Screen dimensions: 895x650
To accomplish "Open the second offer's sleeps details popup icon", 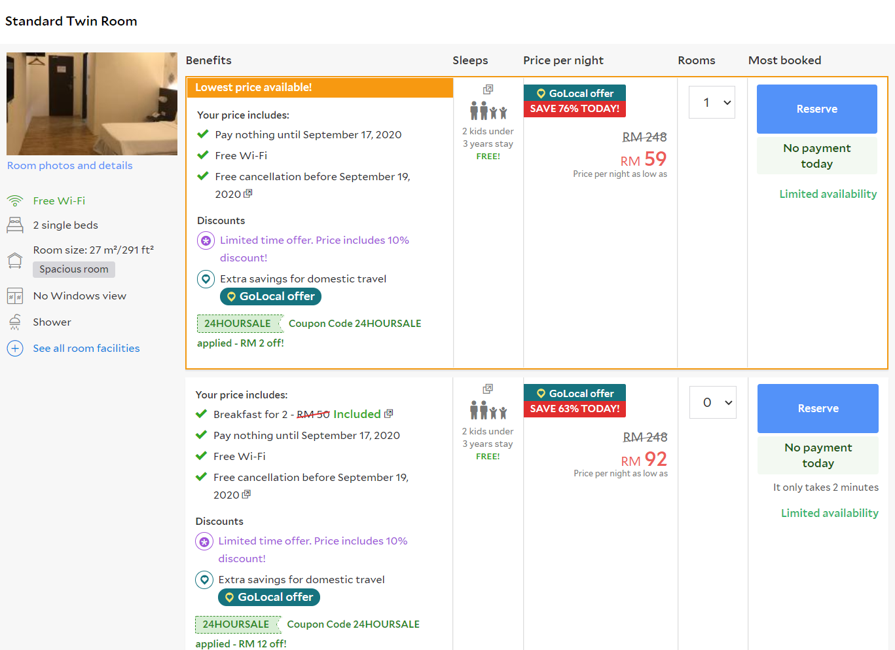I will [488, 389].
